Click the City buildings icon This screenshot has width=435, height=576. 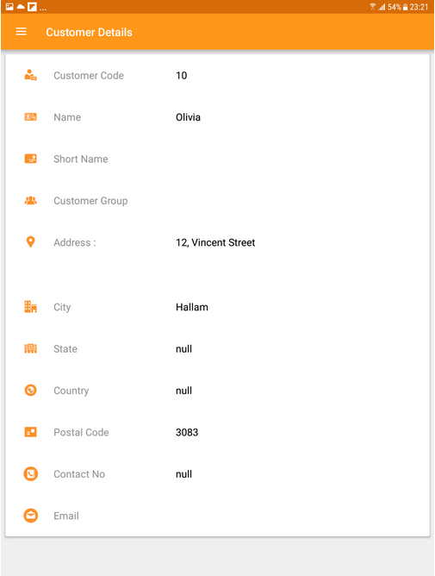point(30,307)
